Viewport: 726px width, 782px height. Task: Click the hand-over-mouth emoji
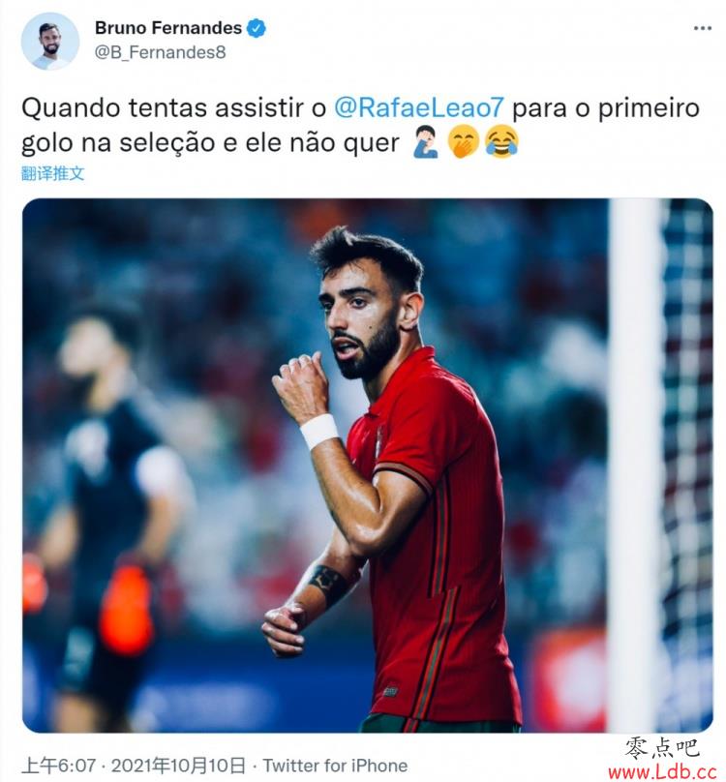point(464,142)
